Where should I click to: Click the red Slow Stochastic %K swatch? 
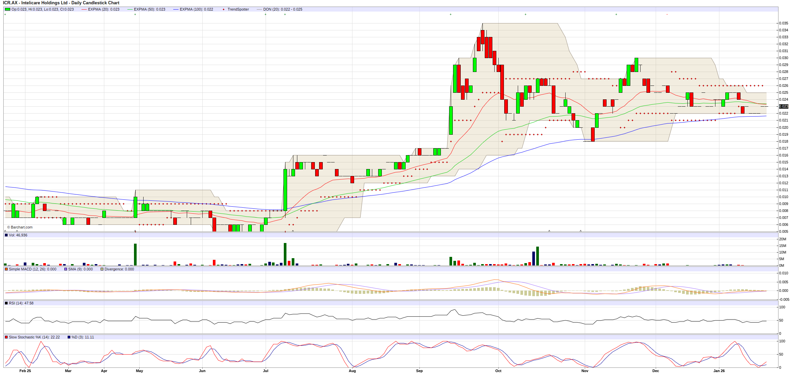6,337
